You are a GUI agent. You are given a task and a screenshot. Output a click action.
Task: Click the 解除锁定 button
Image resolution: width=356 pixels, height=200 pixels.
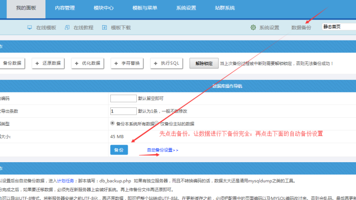click(204, 63)
